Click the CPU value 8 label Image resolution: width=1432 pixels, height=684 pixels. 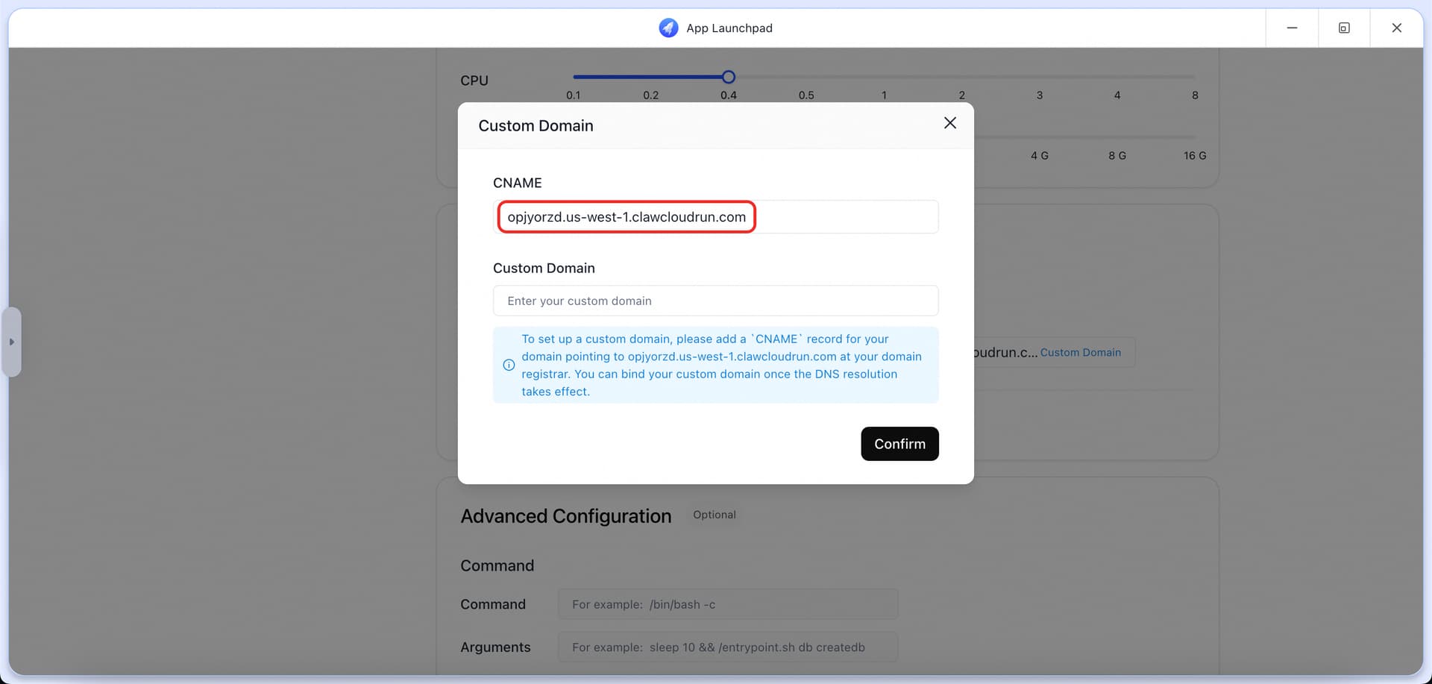click(x=1195, y=95)
